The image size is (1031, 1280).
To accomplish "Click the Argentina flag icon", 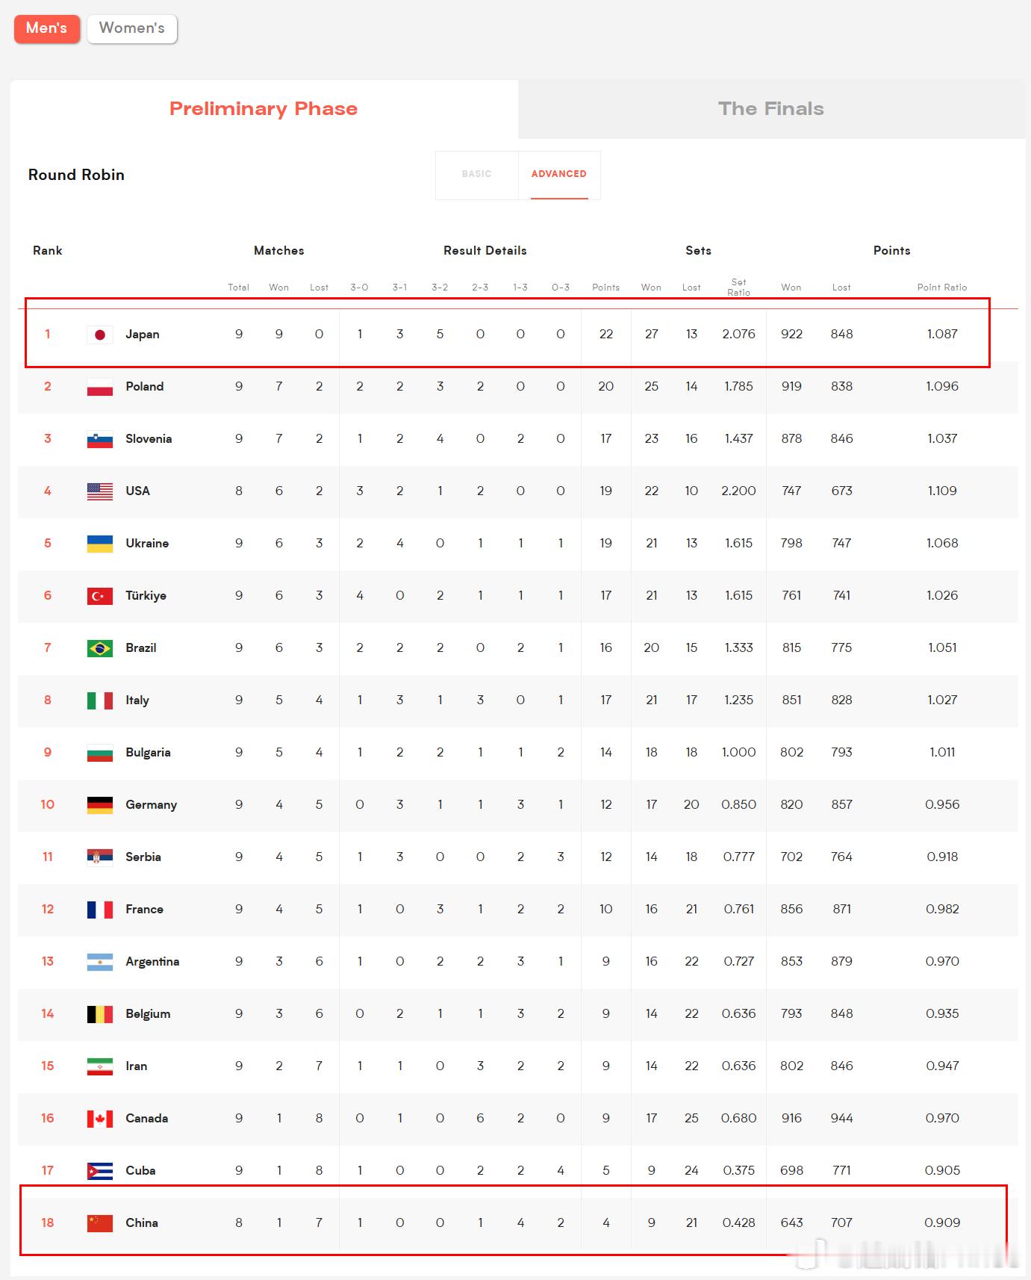I will pos(100,962).
